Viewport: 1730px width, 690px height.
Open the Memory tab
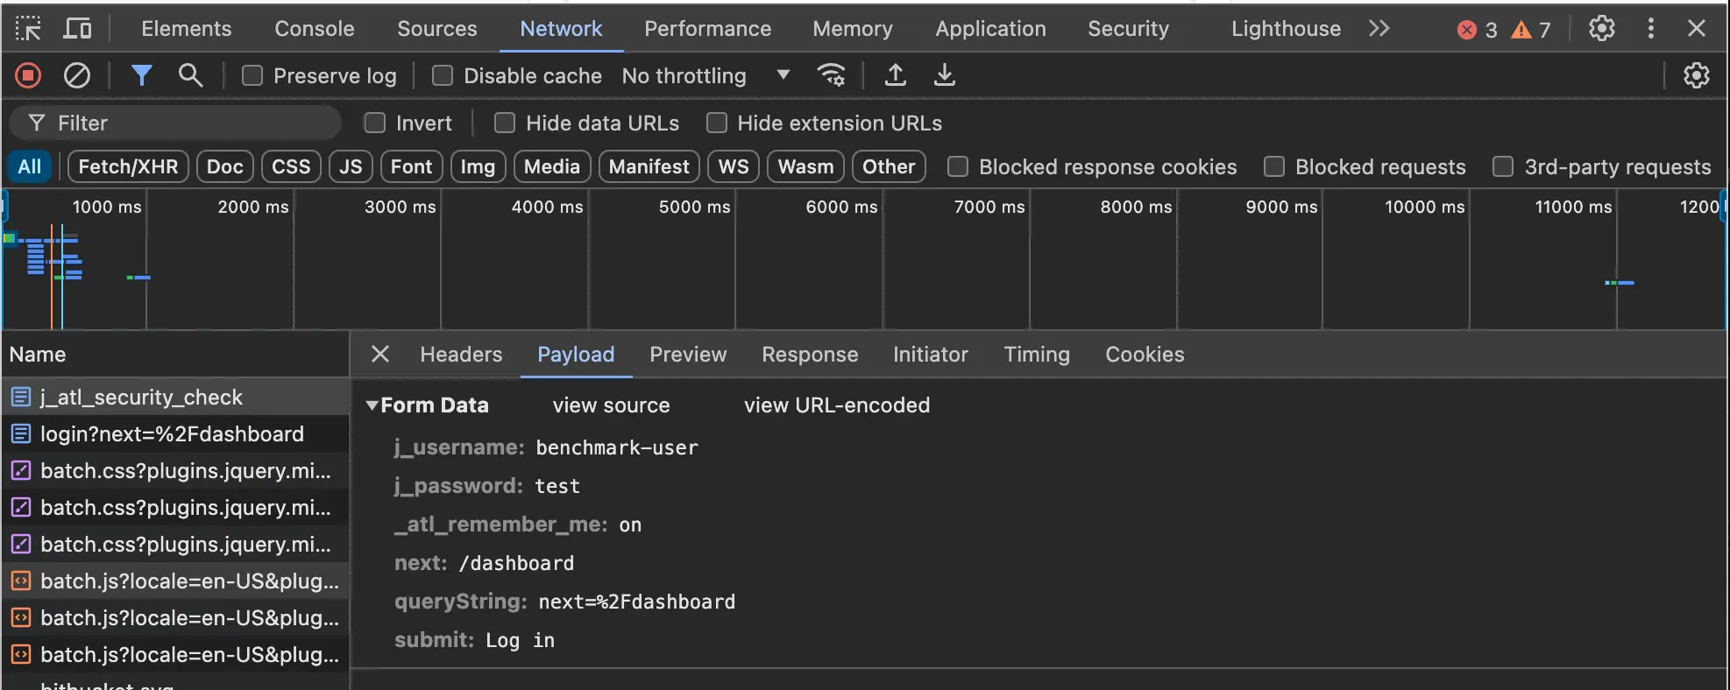[852, 29]
